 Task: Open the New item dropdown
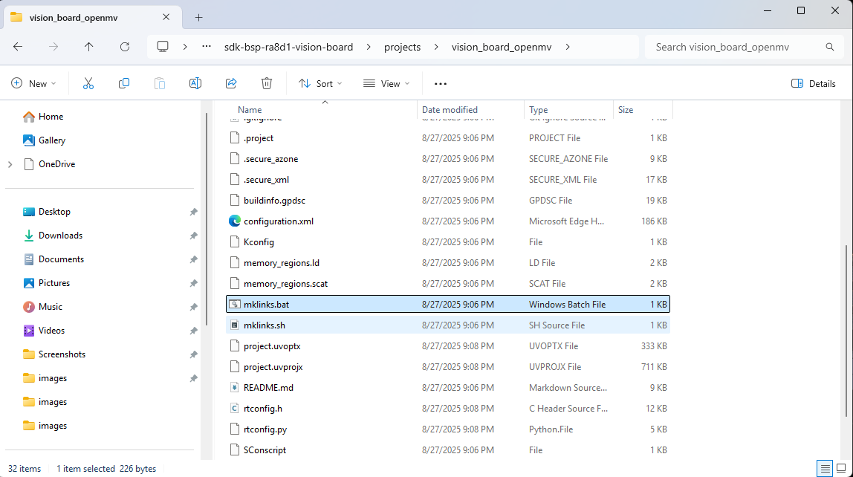[x=34, y=83]
